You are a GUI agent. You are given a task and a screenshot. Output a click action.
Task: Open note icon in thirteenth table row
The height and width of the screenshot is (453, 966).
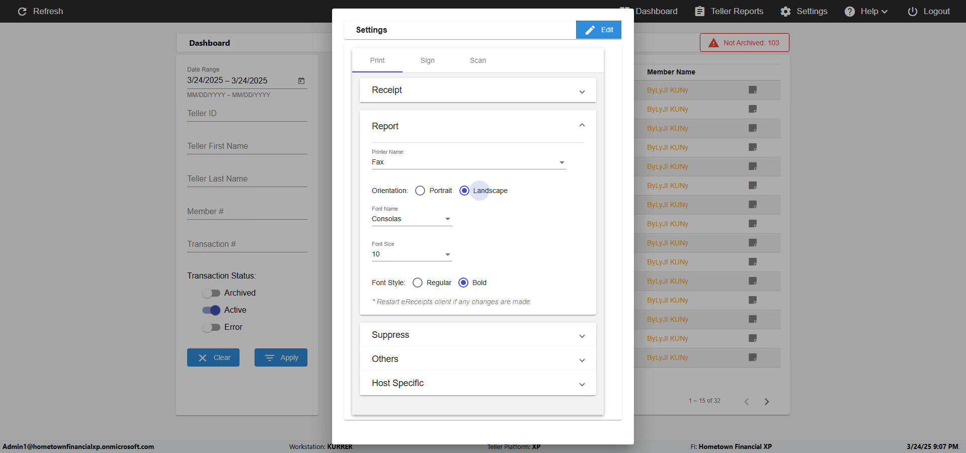(x=753, y=319)
